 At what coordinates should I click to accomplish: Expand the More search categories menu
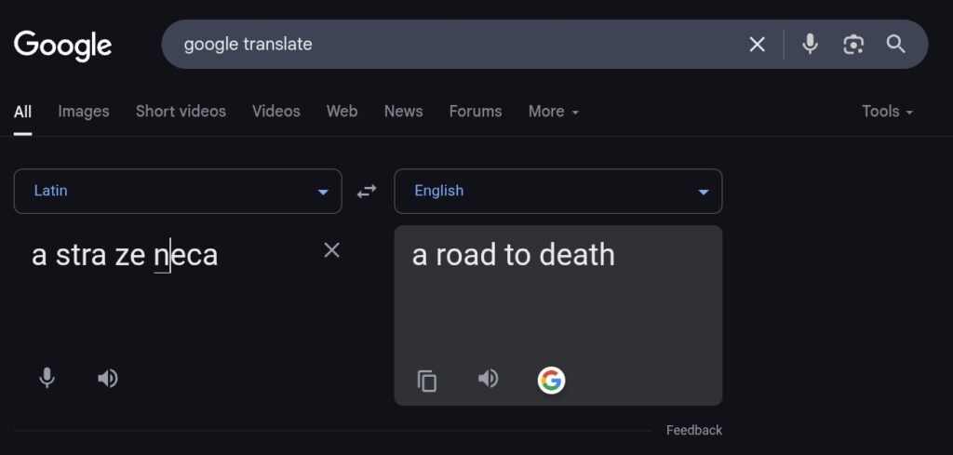pyautogui.click(x=553, y=111)
